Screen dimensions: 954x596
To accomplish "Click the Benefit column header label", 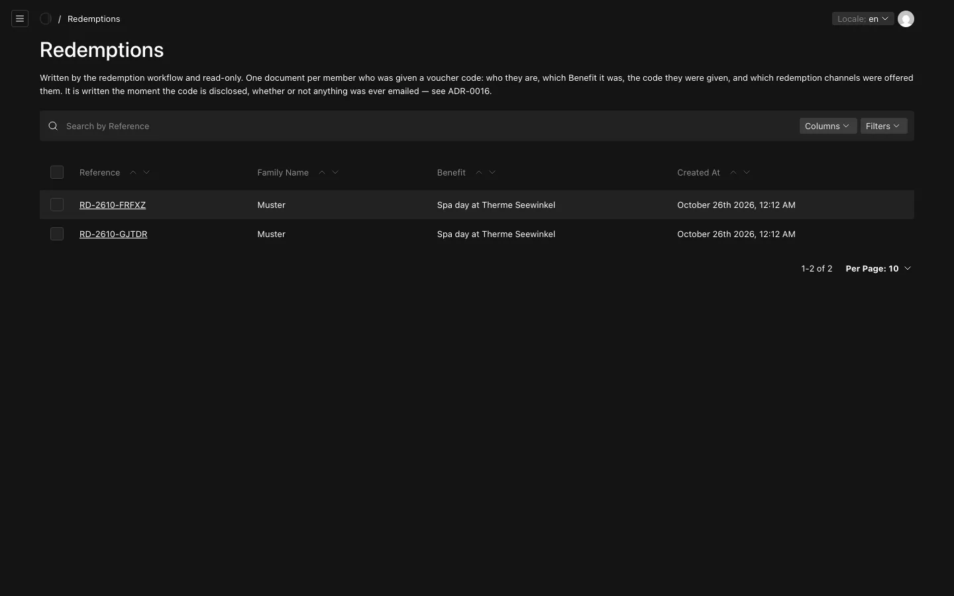I will pos(451,172).
